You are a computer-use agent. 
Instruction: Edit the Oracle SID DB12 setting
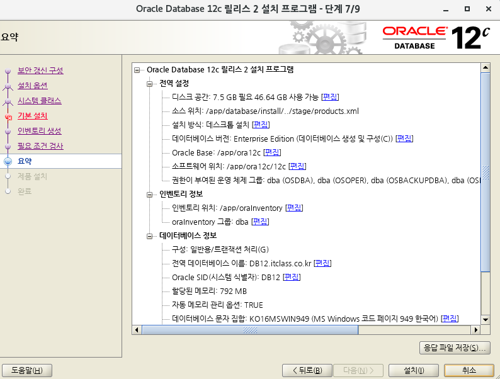pos(292,277)
